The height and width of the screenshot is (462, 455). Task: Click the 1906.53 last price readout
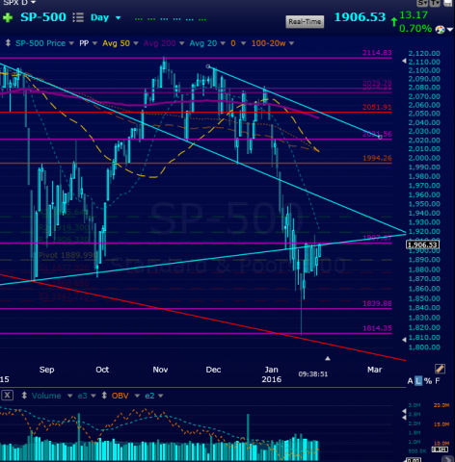[360, 17]
